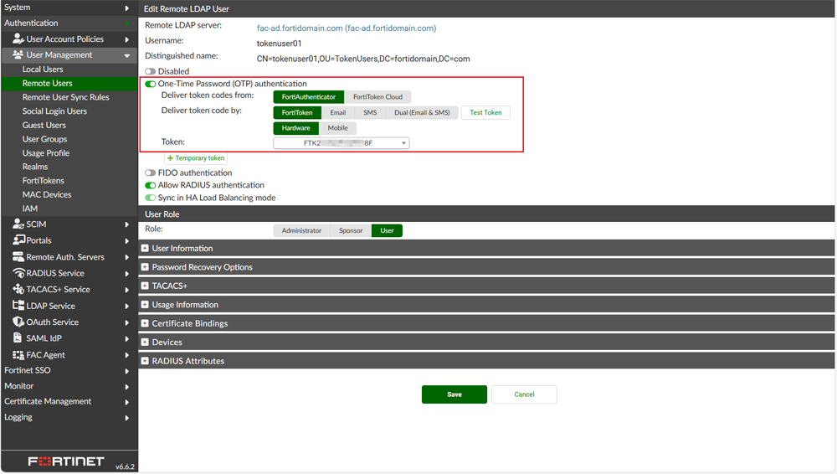
Task: Click the FAC Agent icon
Action: tap(18, 355)
